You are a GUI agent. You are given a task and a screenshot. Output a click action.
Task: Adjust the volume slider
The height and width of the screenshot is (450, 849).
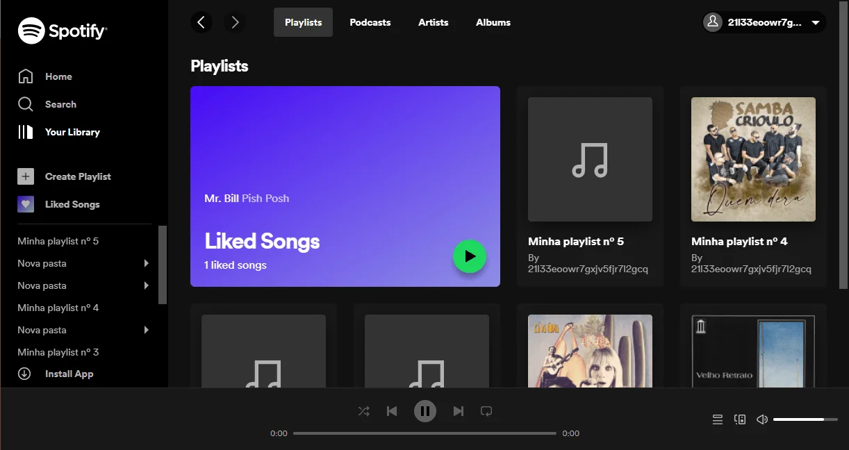click(x=805, y=419)
